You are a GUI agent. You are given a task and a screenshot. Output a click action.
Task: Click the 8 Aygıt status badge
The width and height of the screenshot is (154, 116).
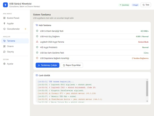[135, 5]
